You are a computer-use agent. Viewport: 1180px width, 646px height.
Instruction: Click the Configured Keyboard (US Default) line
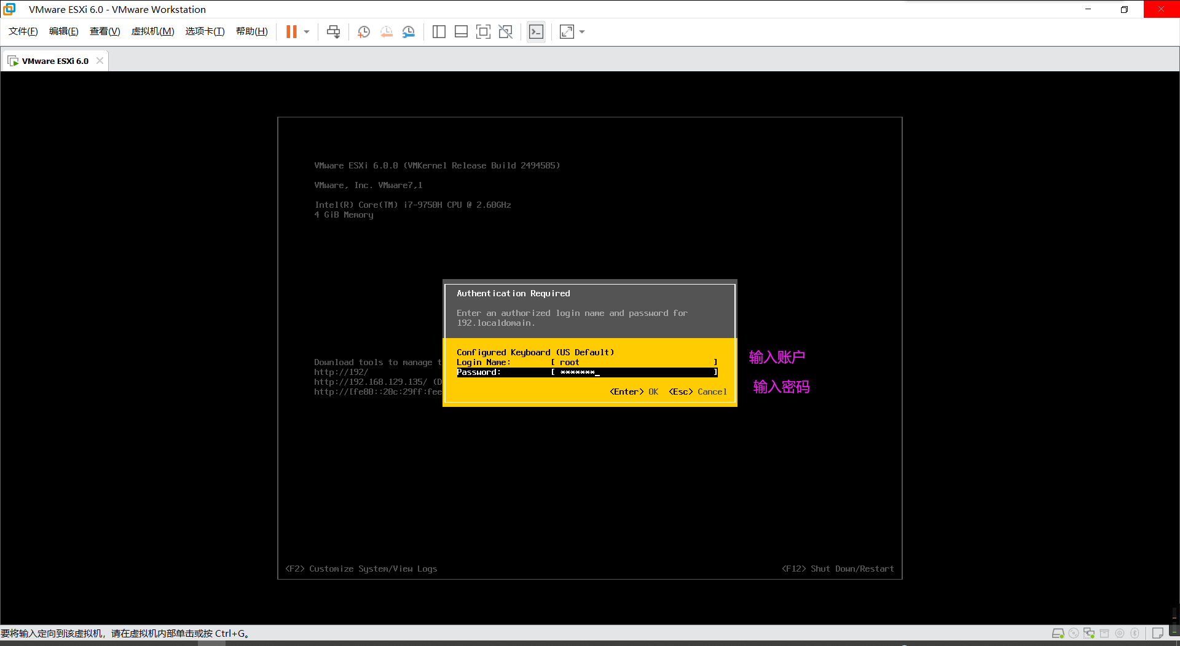click(535, 353)
